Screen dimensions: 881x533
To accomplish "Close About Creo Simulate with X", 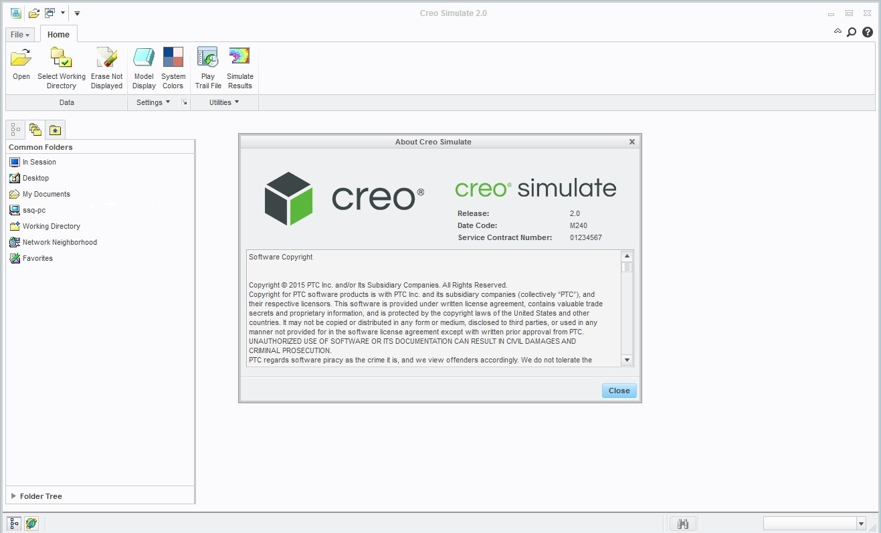I will tap(632, 142).
